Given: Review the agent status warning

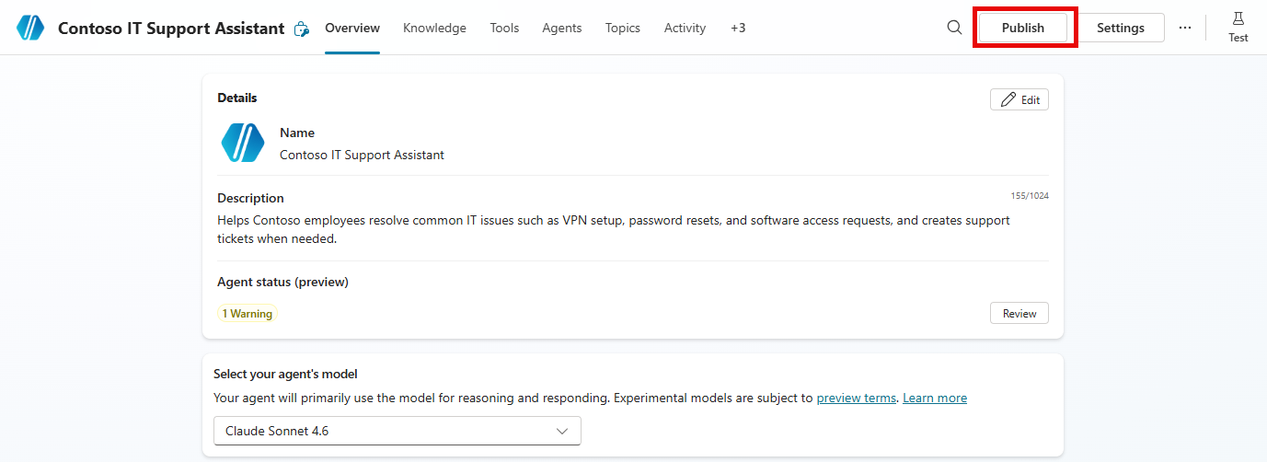Looking at the screenshot, I should (x=1019, y=313).
